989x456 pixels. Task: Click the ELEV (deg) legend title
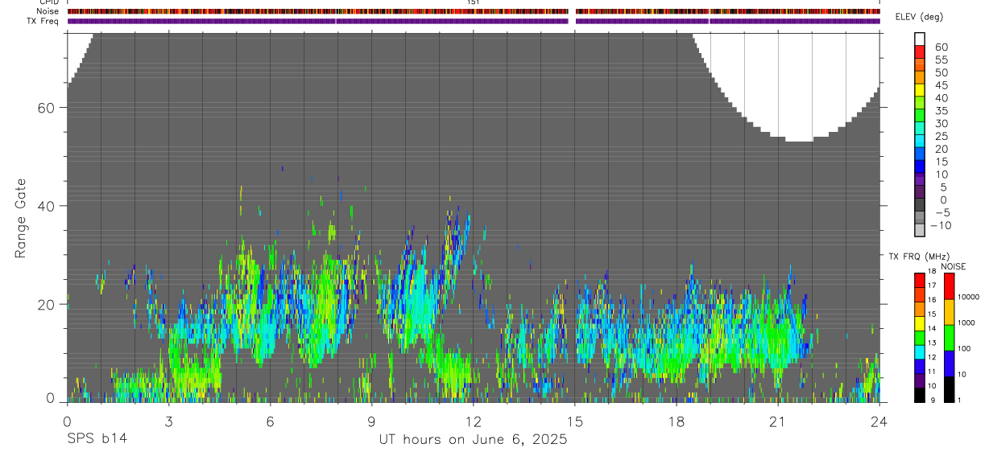919,17
